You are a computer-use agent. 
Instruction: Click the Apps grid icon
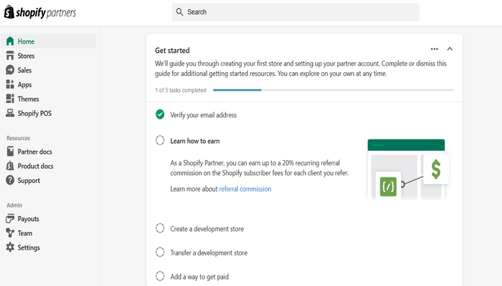[x=10, y=84]
